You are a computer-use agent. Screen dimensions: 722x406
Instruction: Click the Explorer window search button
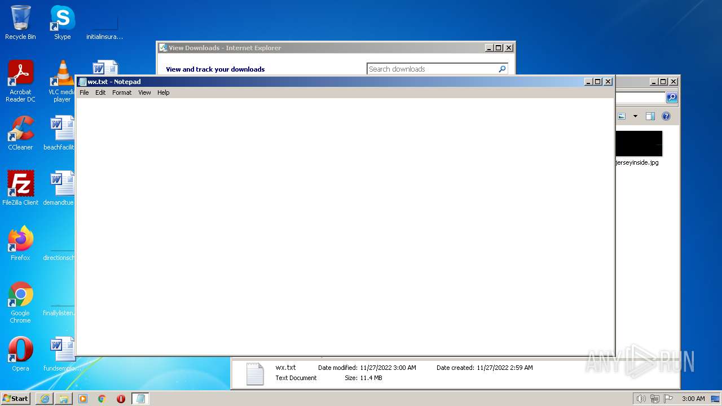tap(672, 98)
